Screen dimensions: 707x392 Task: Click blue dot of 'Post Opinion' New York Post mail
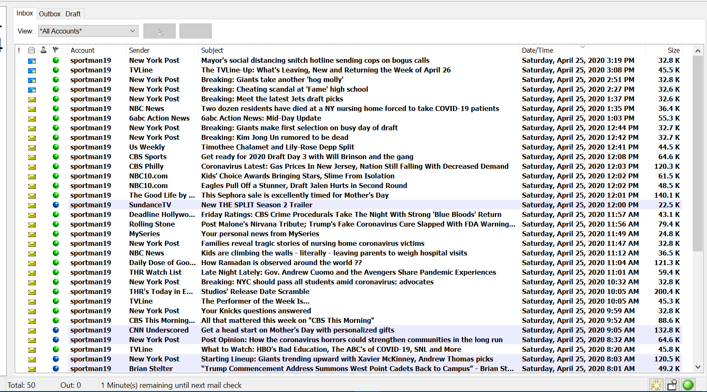click(x=56, y=340)
